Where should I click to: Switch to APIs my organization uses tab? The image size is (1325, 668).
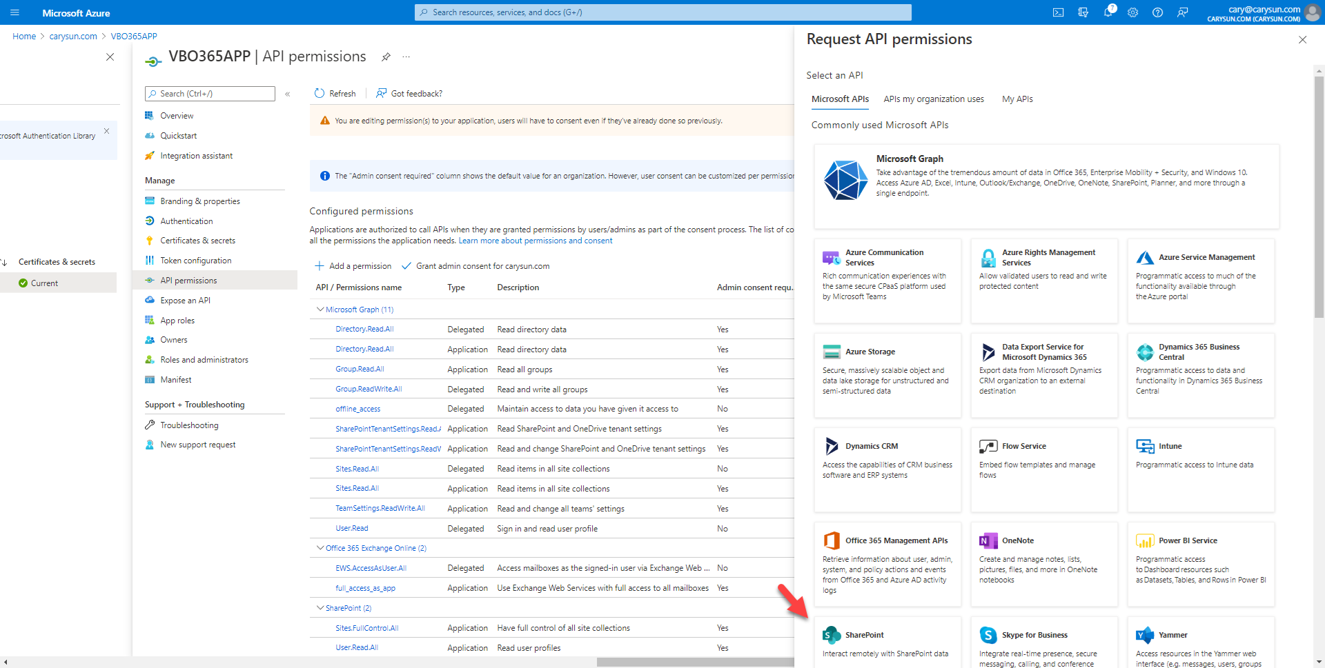[x=934, y=99]
